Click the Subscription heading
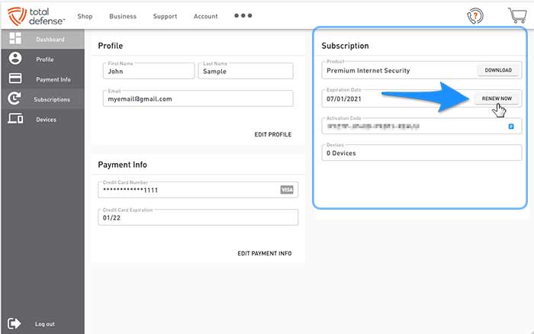 click(345, 46)
